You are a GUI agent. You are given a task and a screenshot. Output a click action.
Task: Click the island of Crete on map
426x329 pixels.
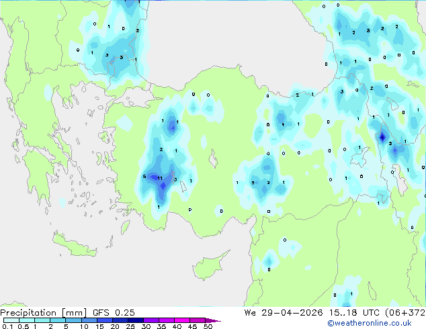point(75,245)
